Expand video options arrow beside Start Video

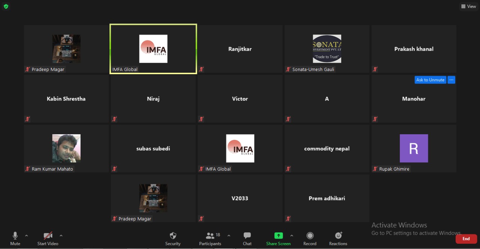coord(61,236)
